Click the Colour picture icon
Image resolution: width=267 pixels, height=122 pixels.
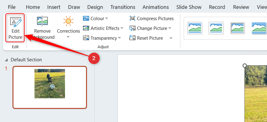86,18
